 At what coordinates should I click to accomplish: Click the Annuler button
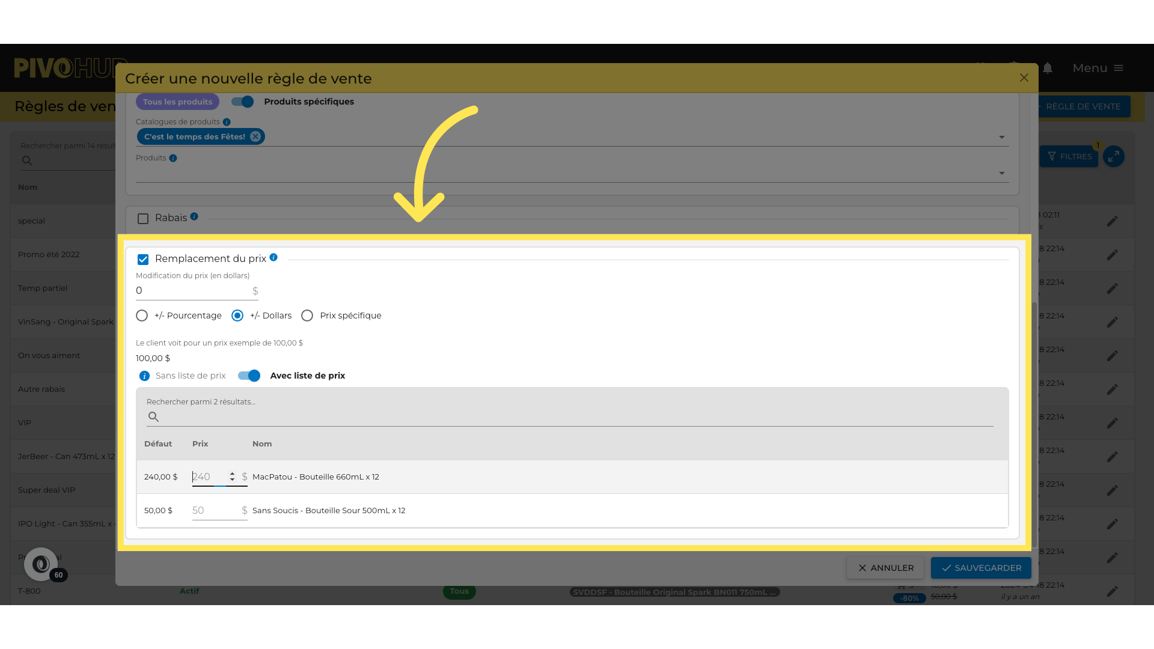point(885,568)
